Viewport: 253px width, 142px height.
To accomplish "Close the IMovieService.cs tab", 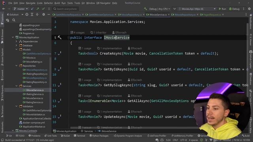I will coord(169,15).
